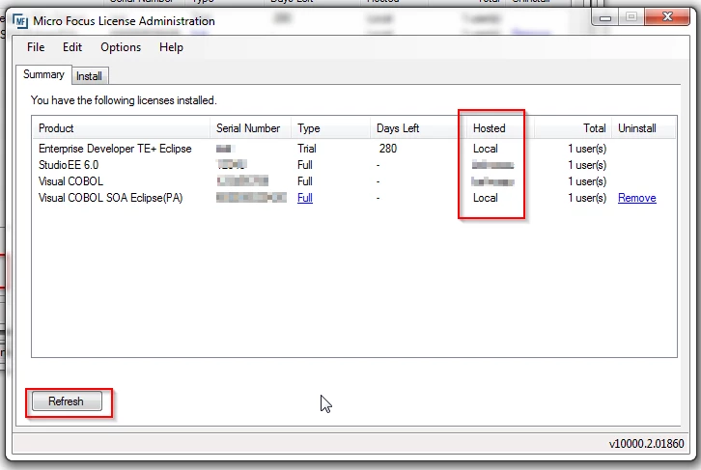Image resolution: width=701 pixels, height=470 pixels.
Task: Click the Refresh button
Action: (67, 401)
